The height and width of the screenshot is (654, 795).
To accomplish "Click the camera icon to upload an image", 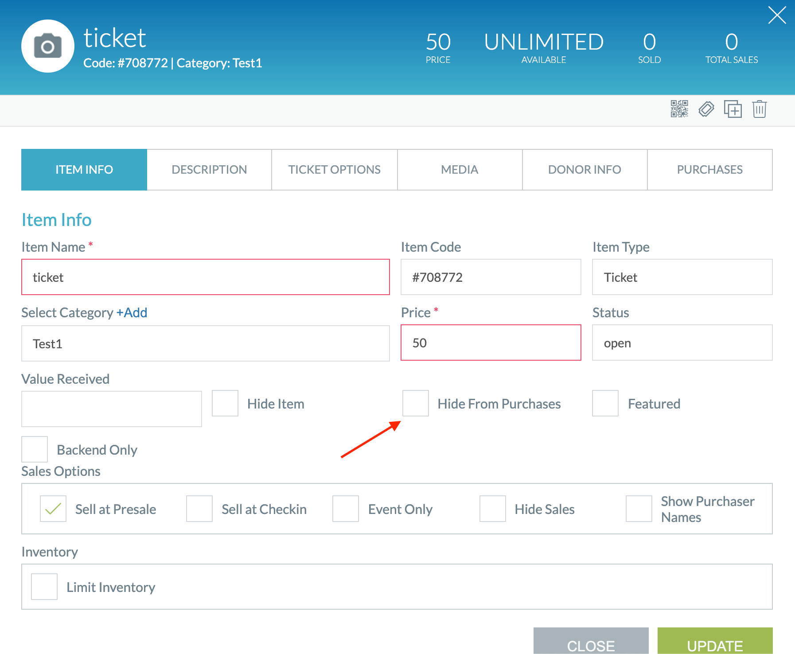I will (x=48, y=46).
